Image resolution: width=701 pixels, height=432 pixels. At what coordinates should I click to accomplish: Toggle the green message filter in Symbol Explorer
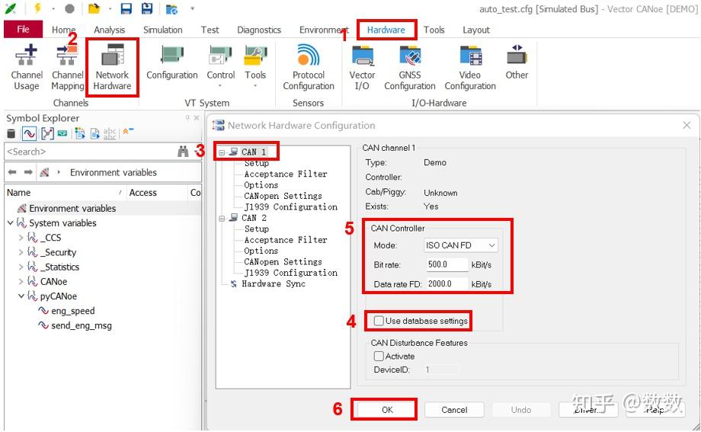(62, 133)
